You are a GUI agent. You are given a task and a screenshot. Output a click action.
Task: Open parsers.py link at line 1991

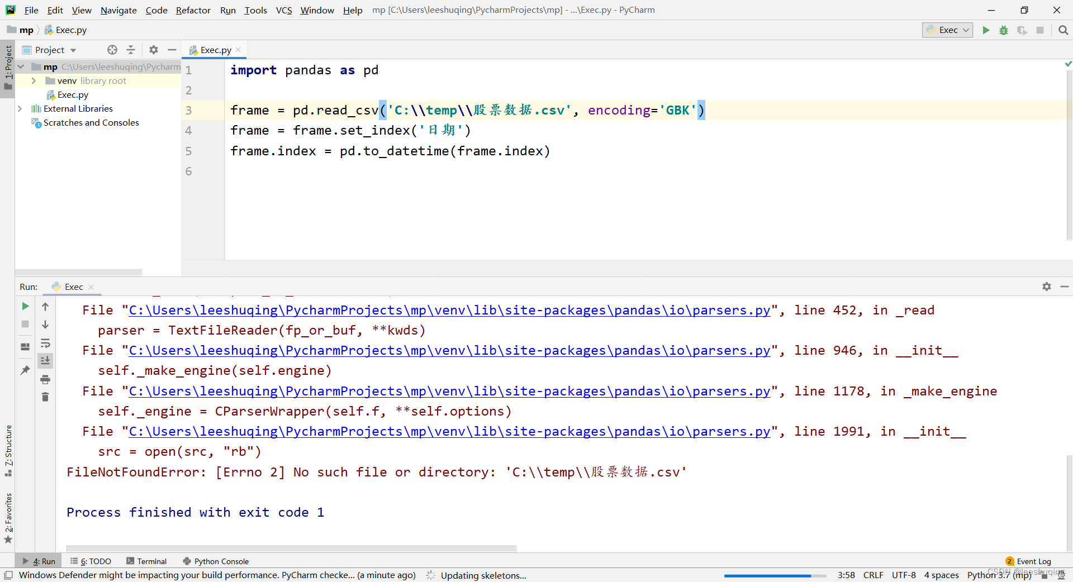click(449, 431)
